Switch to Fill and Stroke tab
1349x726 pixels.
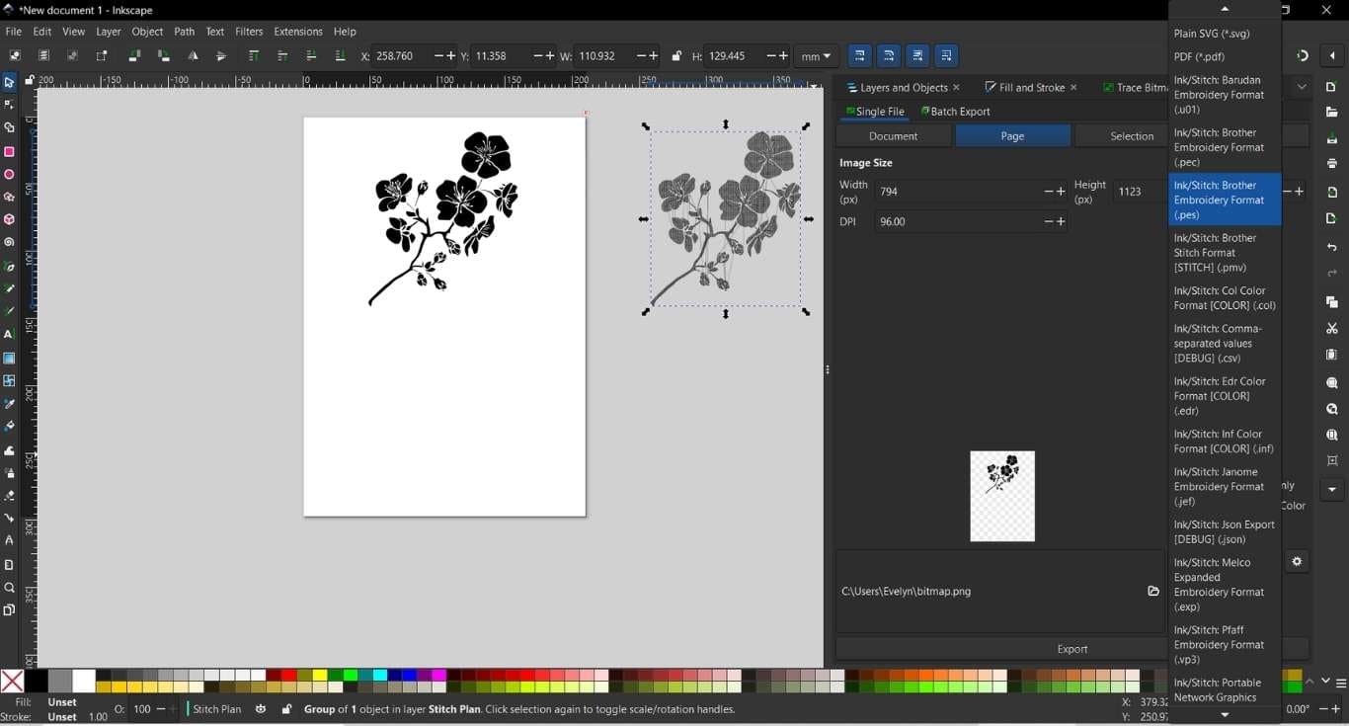click(1031, 87)
